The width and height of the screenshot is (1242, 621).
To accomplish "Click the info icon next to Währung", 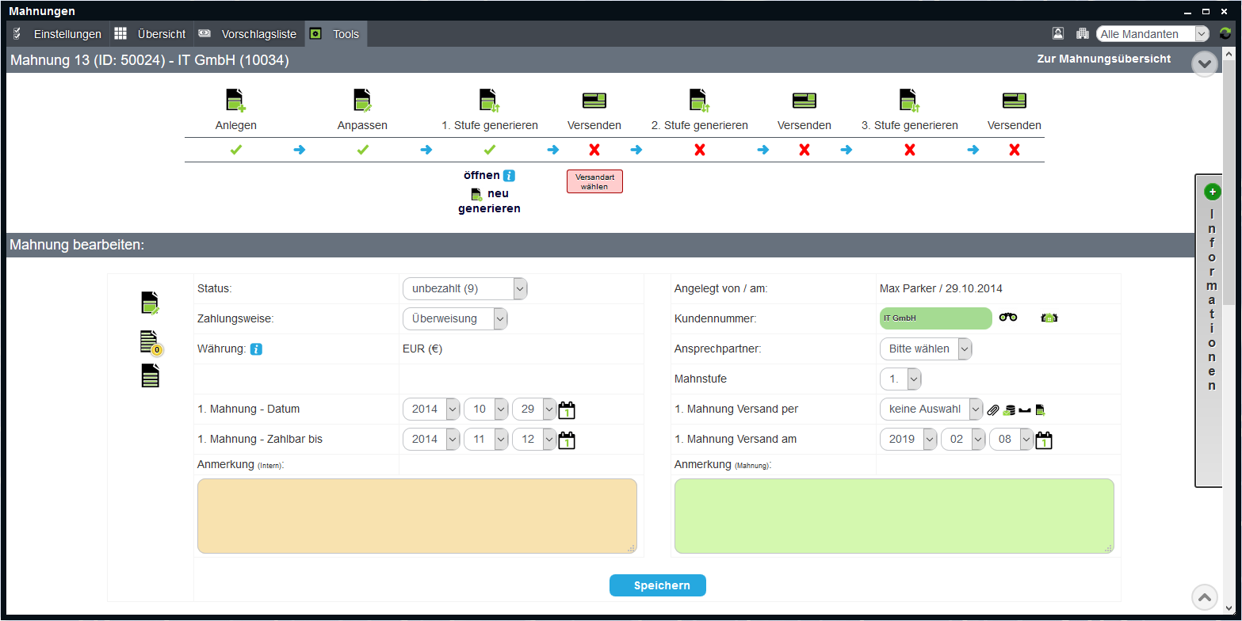I will (x=256, y=349).
